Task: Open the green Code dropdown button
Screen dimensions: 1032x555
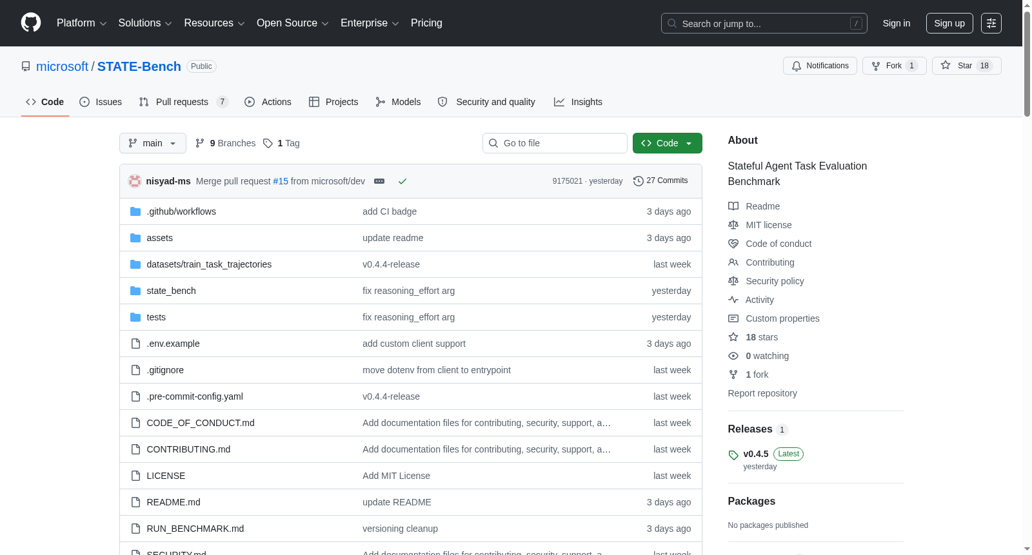Action: (x=667, y=143)
